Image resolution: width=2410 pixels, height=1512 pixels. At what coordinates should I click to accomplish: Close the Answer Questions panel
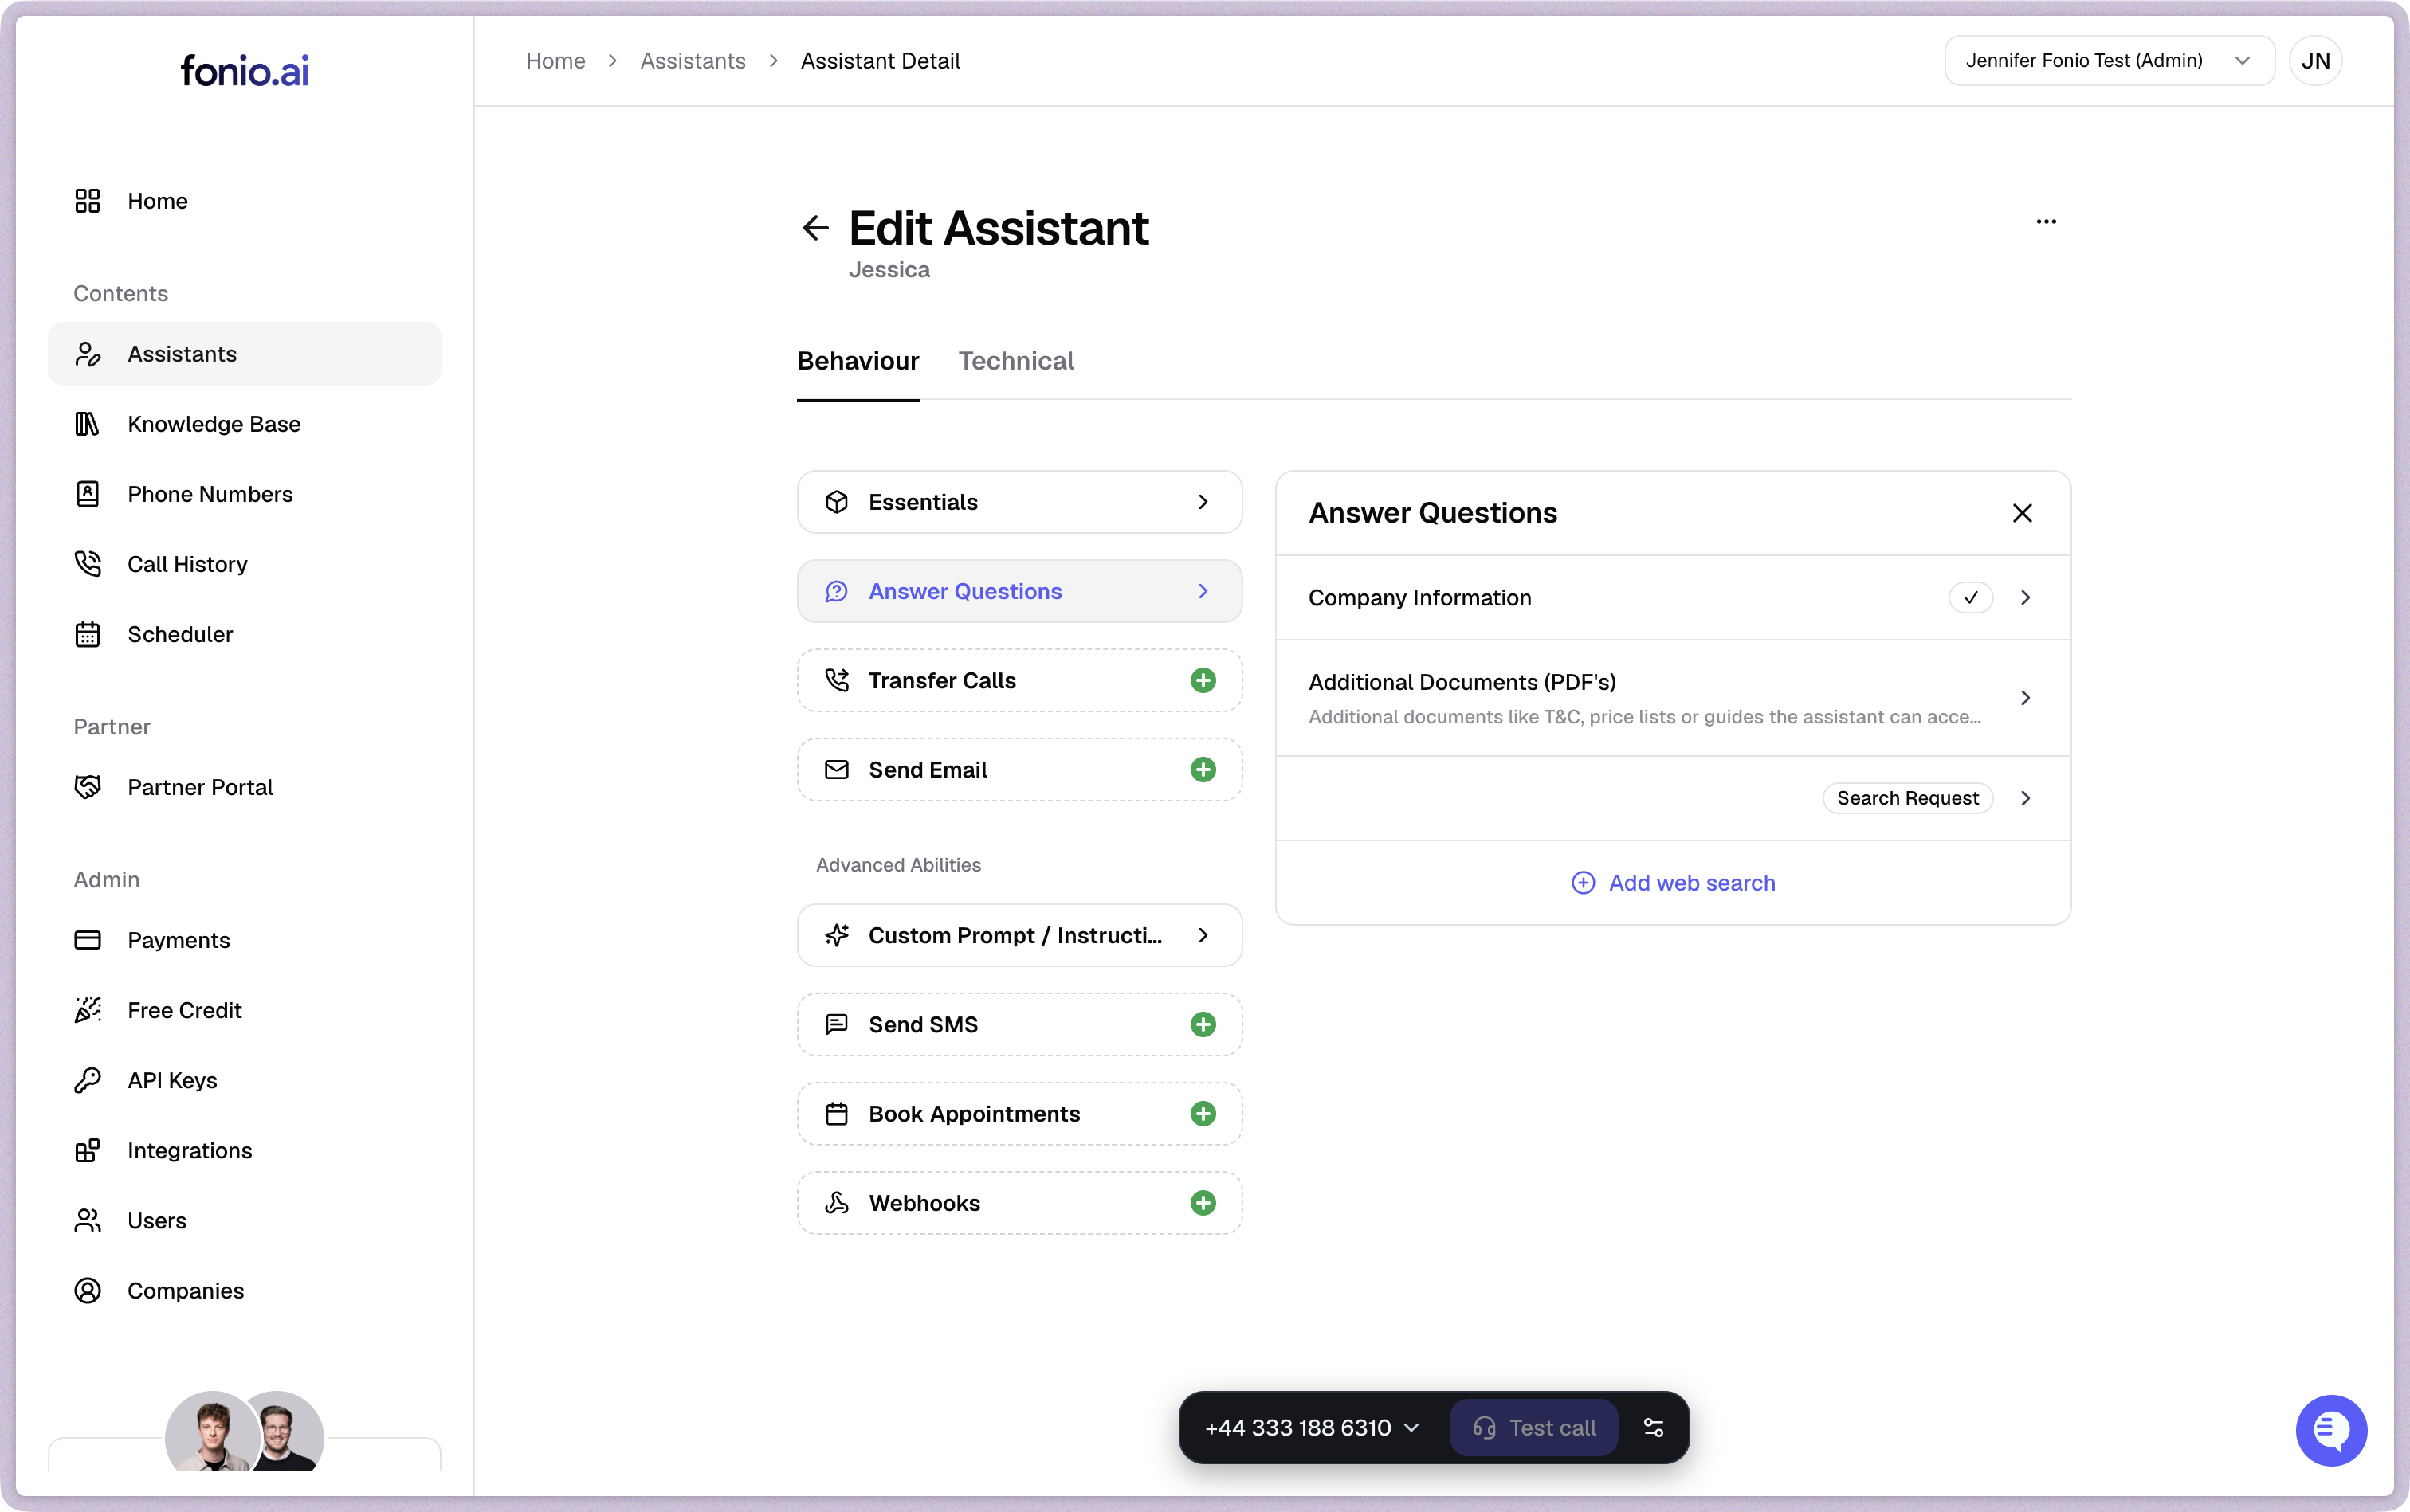click(2022, 513)
